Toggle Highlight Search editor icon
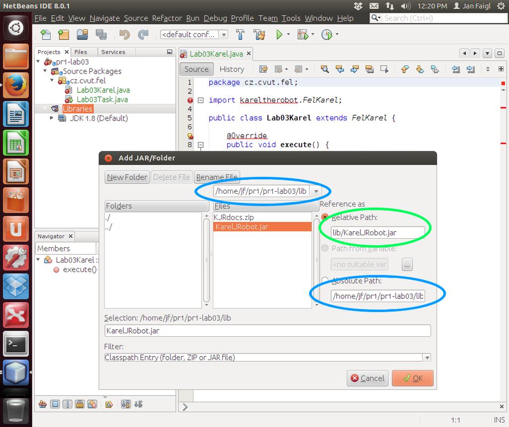Screen dimensions: 509x427 pos(369,69)
